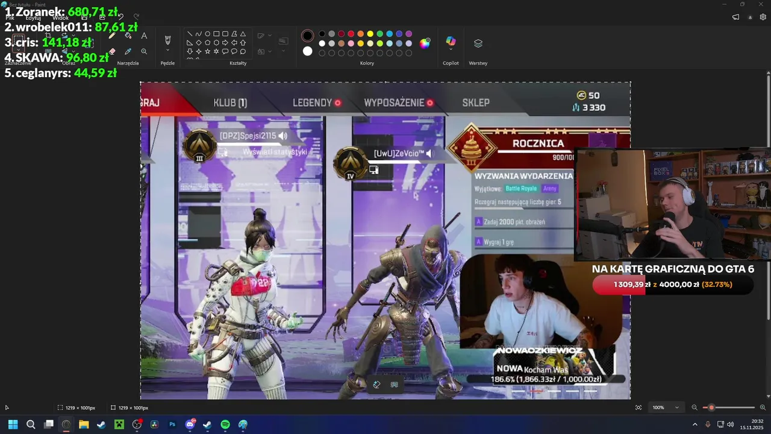Viewport: 771px width, 434px height.
Task: Mute ZeVcio speaker icon in stream
Action: coord(429,154)
